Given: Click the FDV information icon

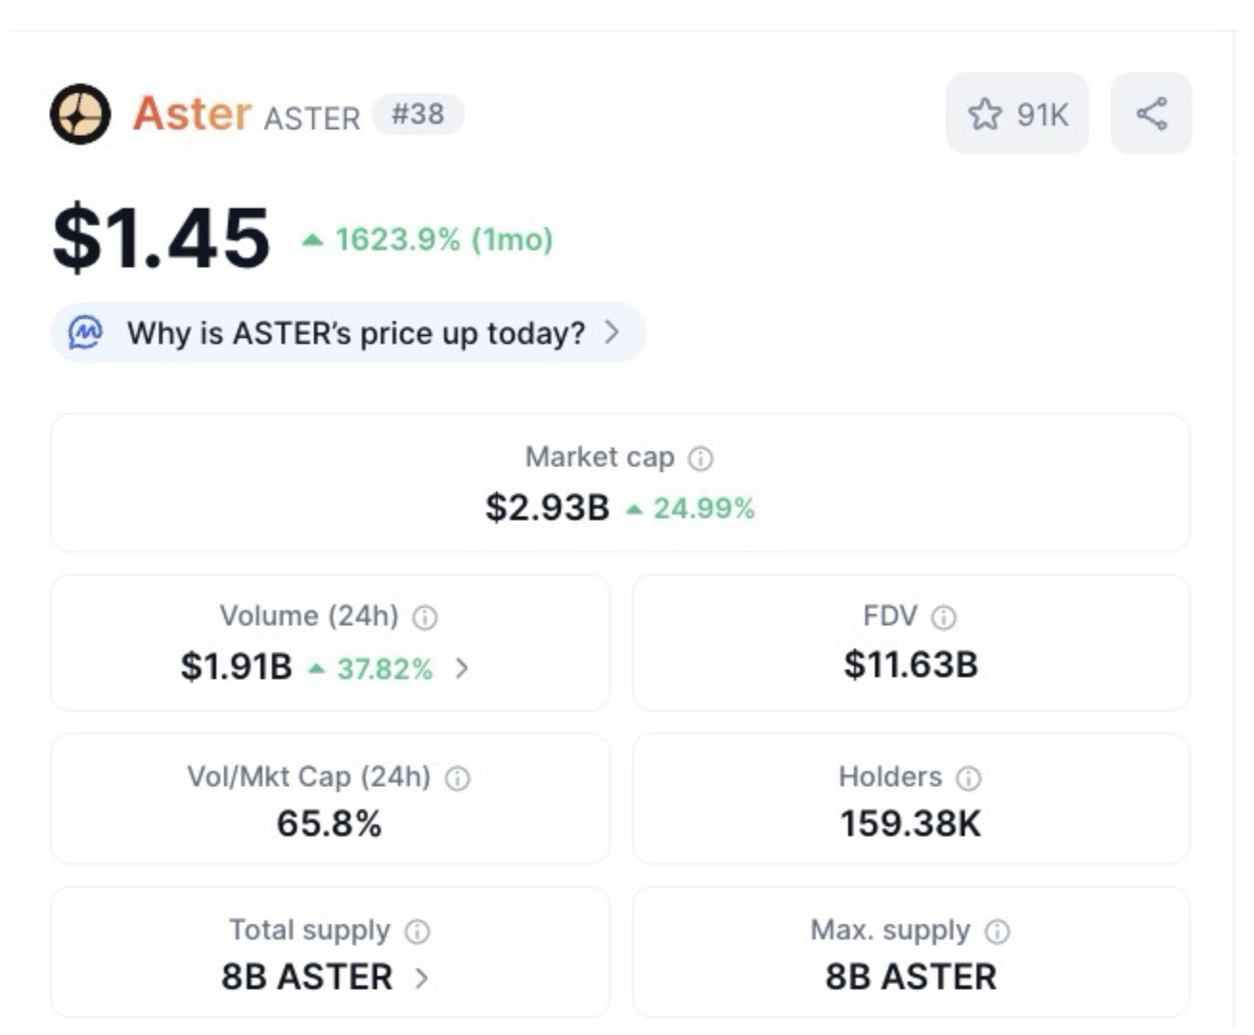Looking at the screenshot, I should tap(944, 617).
